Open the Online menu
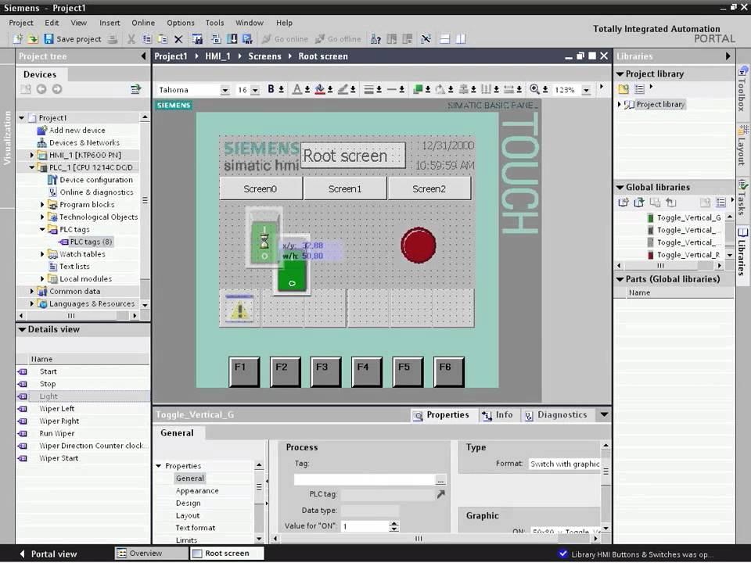The width and height of the screenshot is (751, 563). tap(143, 23)
